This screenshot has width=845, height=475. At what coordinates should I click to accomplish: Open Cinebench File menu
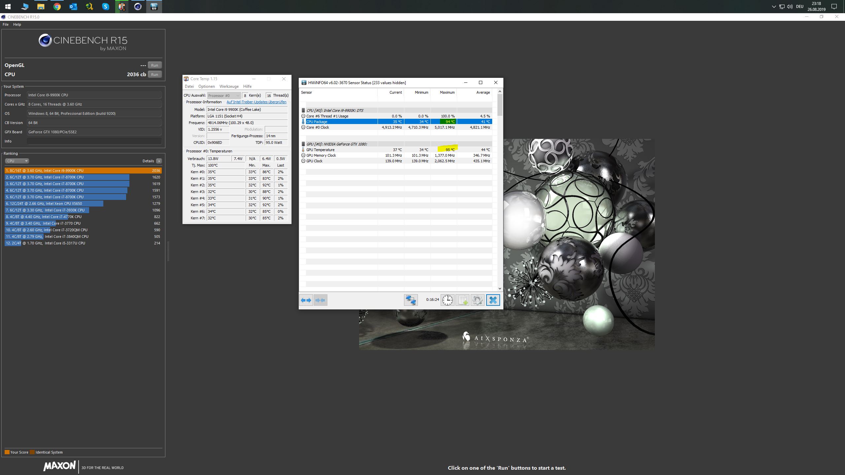6,24
